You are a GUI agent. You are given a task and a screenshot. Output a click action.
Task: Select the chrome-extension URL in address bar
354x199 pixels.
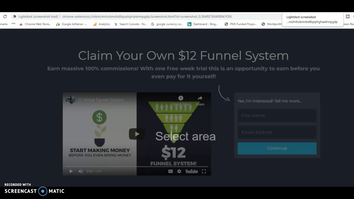click(147, 17)
